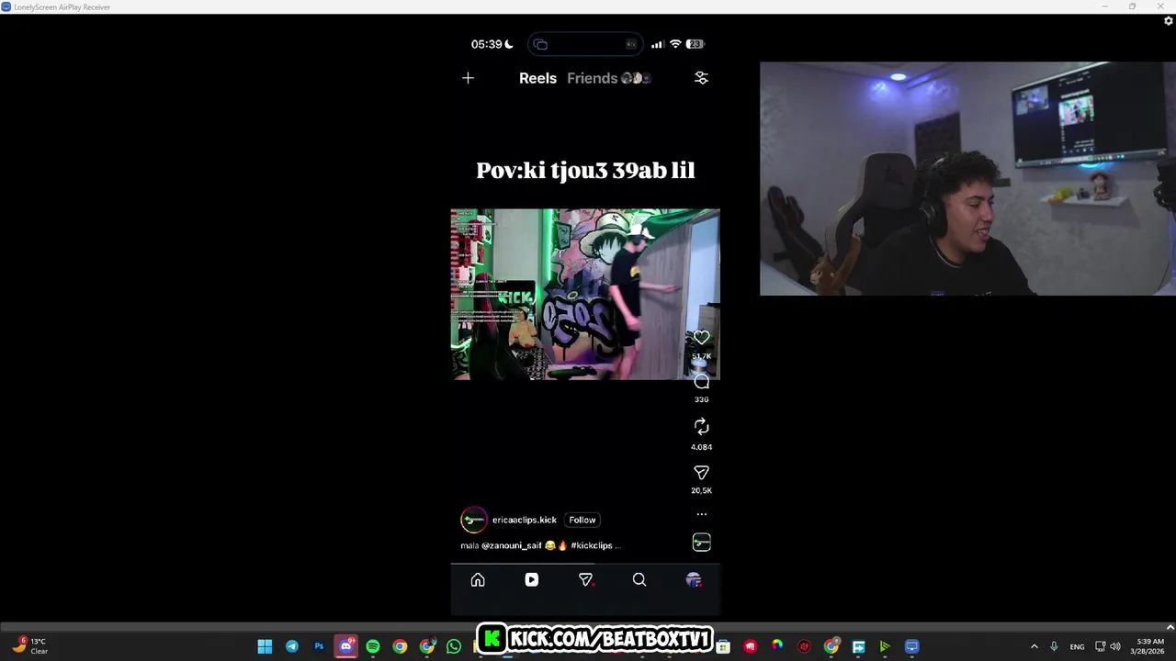Viewport: 1176px width, 661px height.
Task: Open the ericaaclips.kick username link
Action: pyautogui.click(x=524, y=520)
